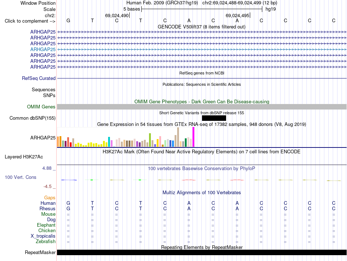Click the 100 Vert. Cons label
The width and height of the screenshot is (347, 261).
(x=20, y=177)
